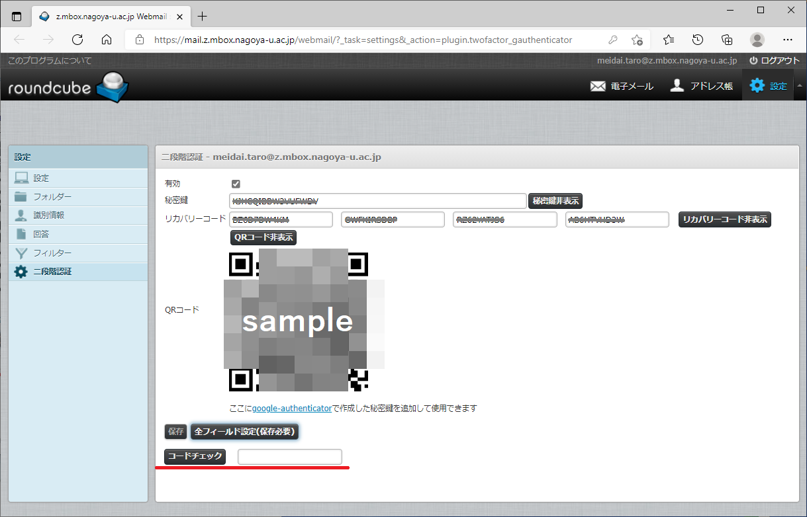Open the アドレス帳 address book

click(701, 86)
